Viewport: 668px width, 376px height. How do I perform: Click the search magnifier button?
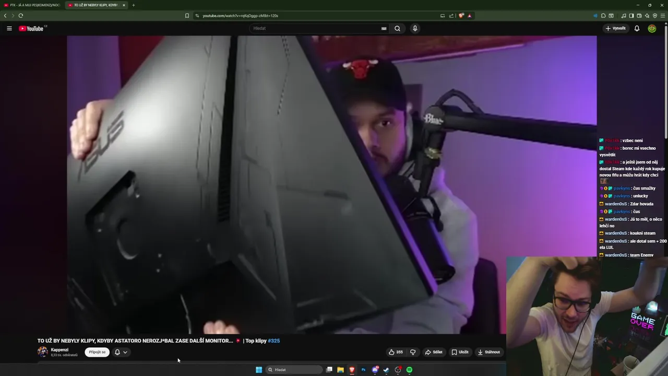coord(398,28)
